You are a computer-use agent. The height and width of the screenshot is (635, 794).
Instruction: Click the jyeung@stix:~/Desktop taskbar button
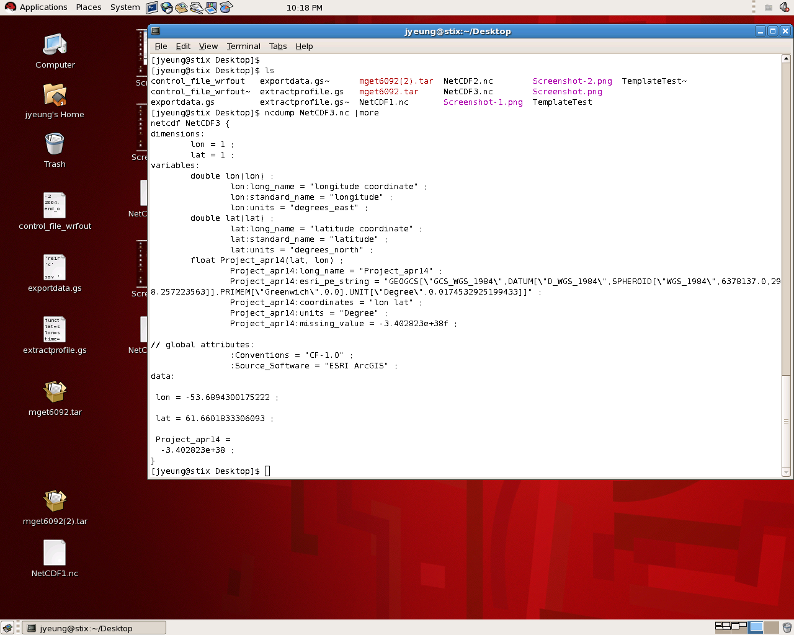click(x=94, y=628)
